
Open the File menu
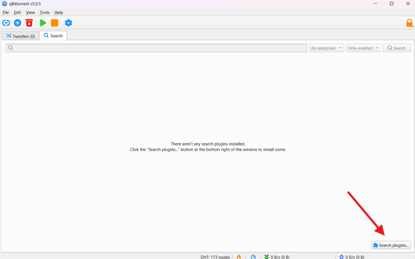(x=6, y=13)
